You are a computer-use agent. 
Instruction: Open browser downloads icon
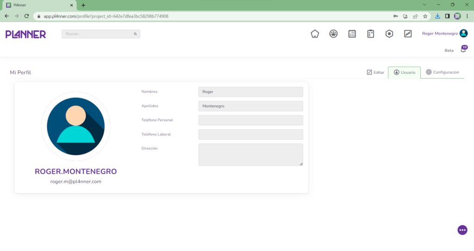437,16
